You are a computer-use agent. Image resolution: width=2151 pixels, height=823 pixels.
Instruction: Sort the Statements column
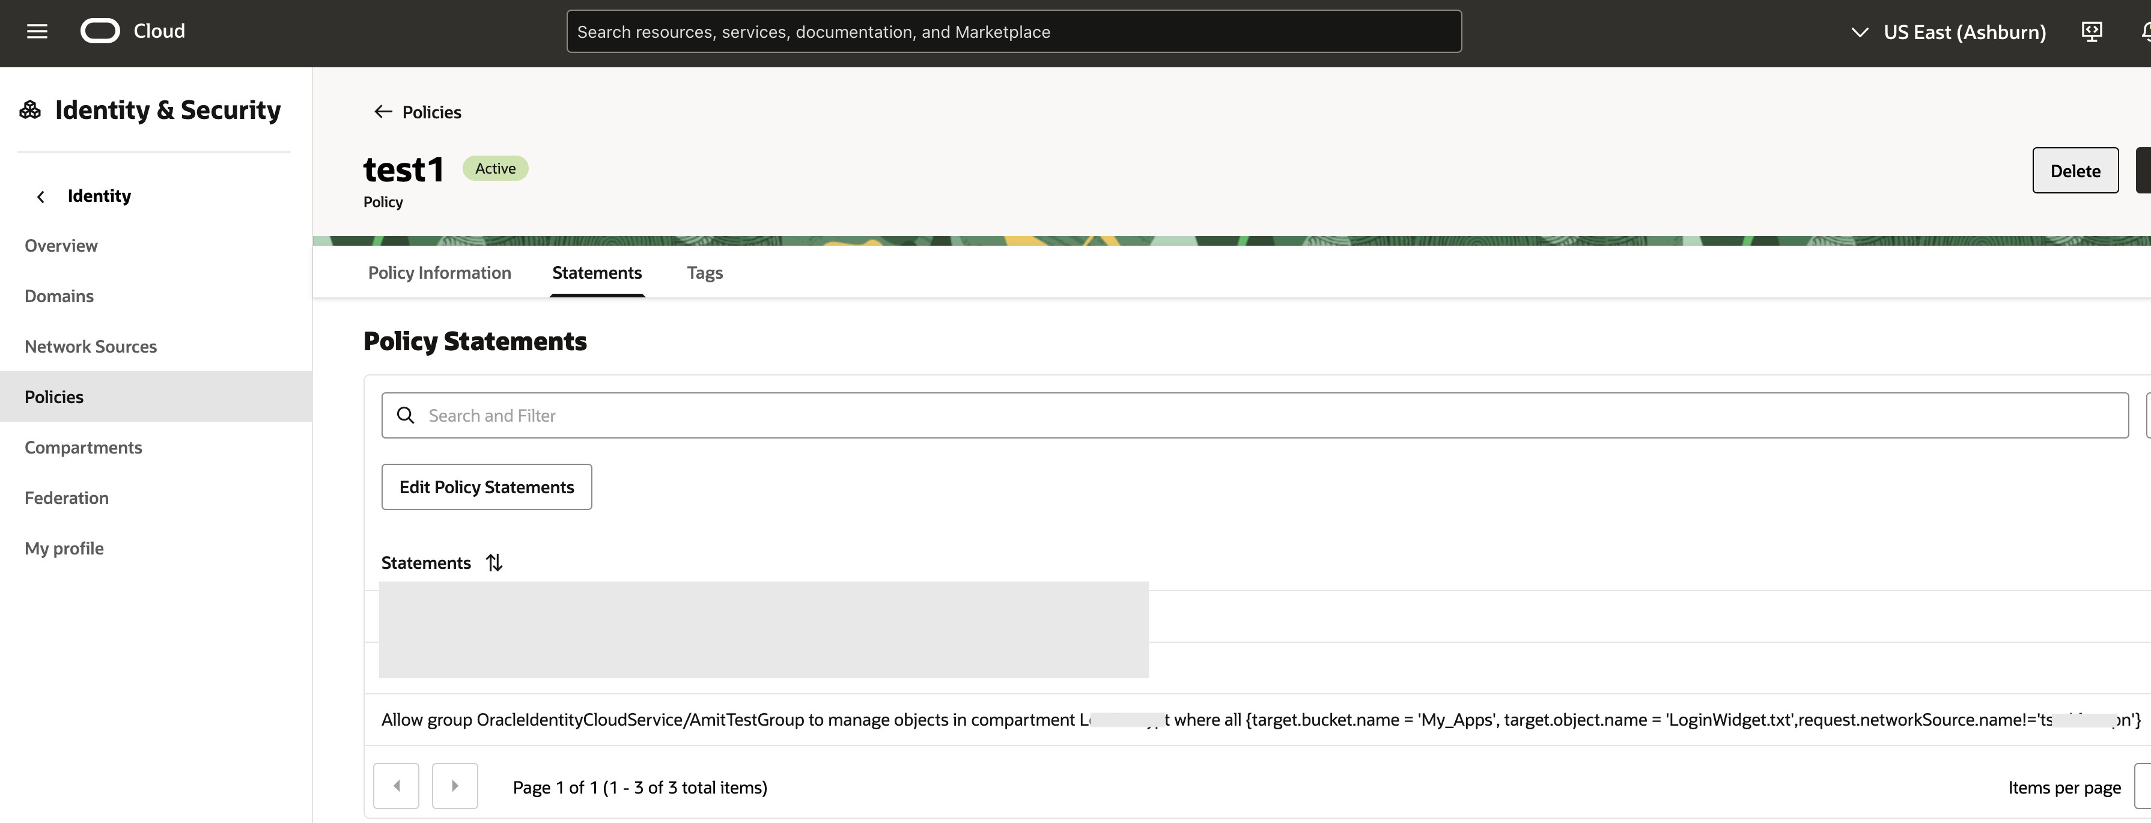click(x=494, y=562)
